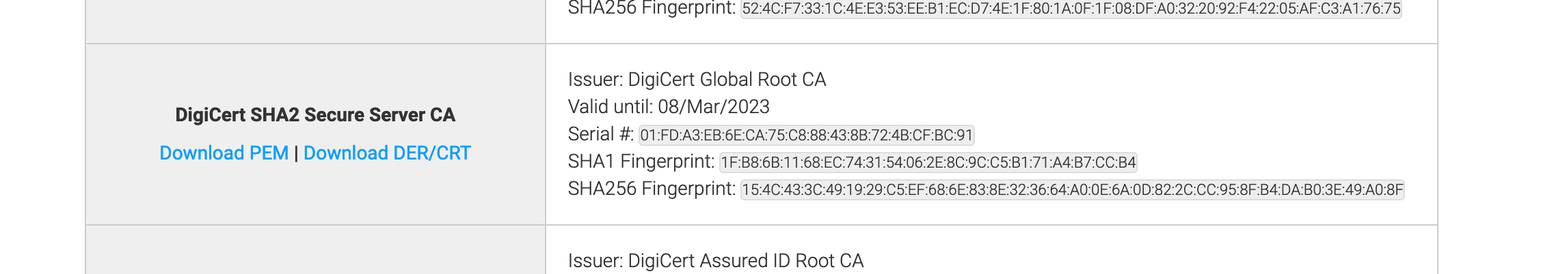1541x274 pixels.
Task: Click the "Valid until:" label
Action: pos(611,107)
